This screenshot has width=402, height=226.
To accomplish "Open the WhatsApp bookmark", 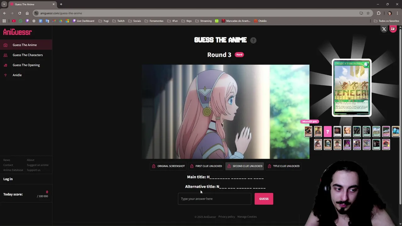I will (x=20, y=21).
